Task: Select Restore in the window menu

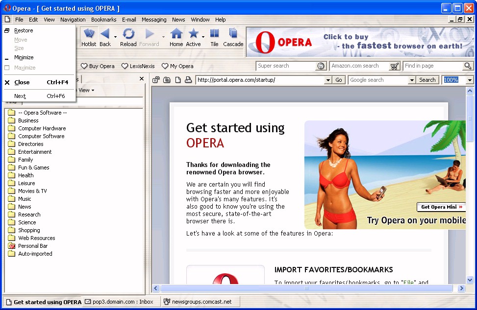Action: point(39,30)
